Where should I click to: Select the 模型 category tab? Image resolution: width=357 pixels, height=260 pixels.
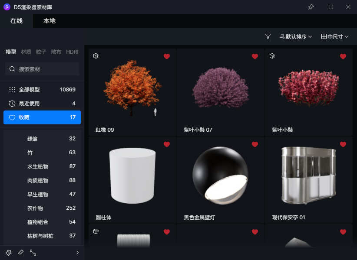11,52
